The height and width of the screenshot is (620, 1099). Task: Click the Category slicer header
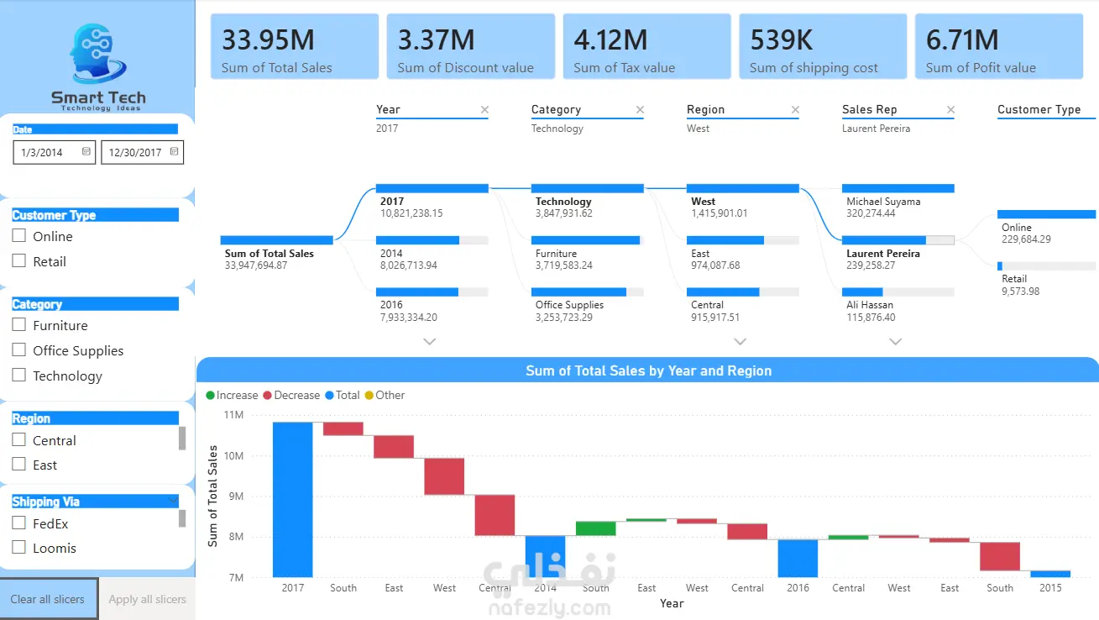coord(95,304)
